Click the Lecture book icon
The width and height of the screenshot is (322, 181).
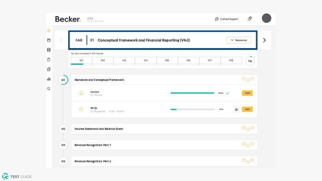pyautogui.click(x=81, y=93)
